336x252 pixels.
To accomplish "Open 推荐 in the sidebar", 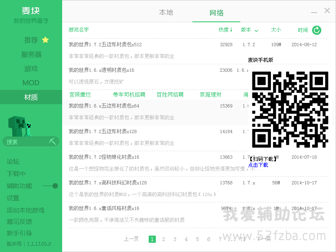I will [31, 40].
